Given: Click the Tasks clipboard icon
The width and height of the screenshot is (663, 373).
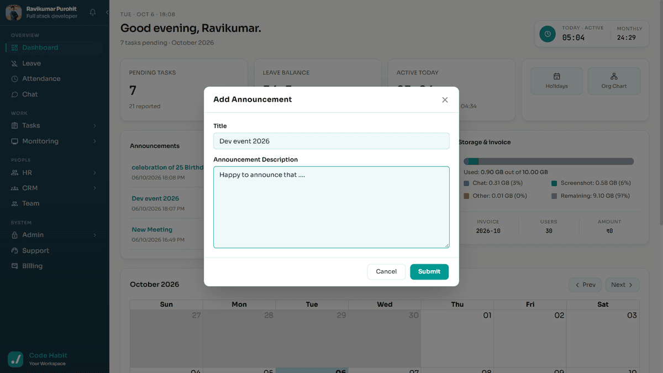Looking at the screenshot, I should point(15,126).
